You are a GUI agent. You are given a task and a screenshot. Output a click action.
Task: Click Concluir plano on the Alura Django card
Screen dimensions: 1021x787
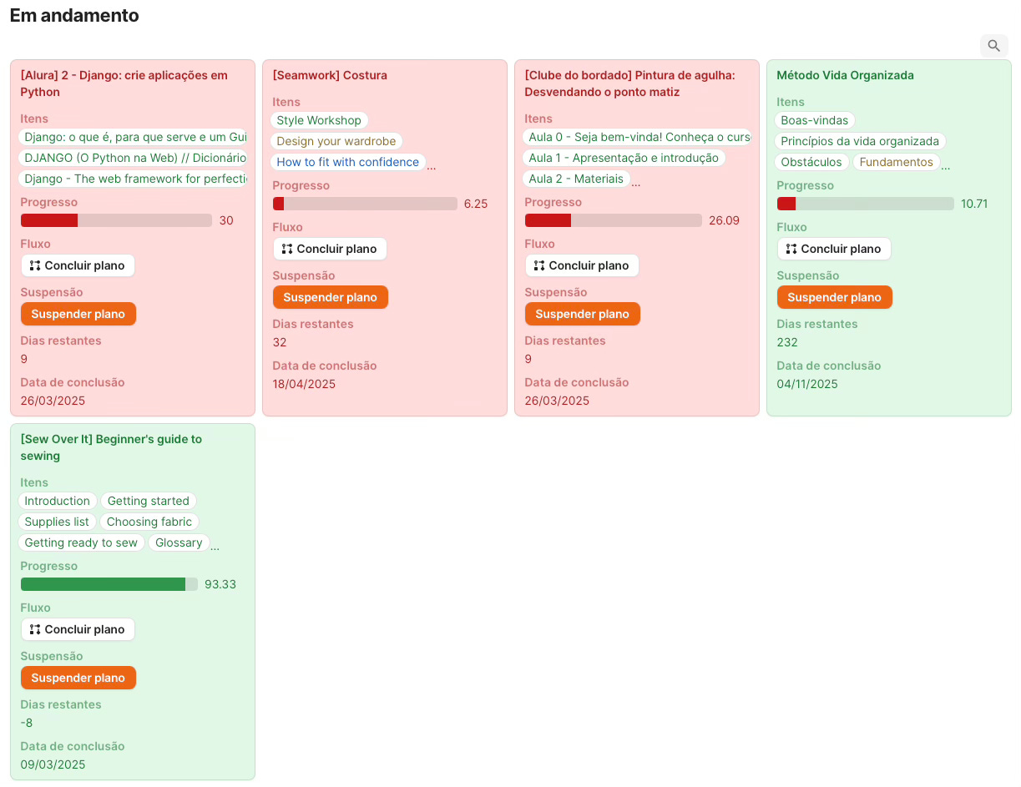click(x=78, y=265)
